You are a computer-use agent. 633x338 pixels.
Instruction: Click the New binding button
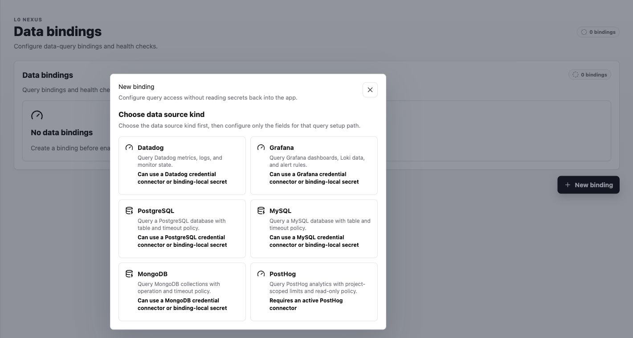[x=588, y=185]
